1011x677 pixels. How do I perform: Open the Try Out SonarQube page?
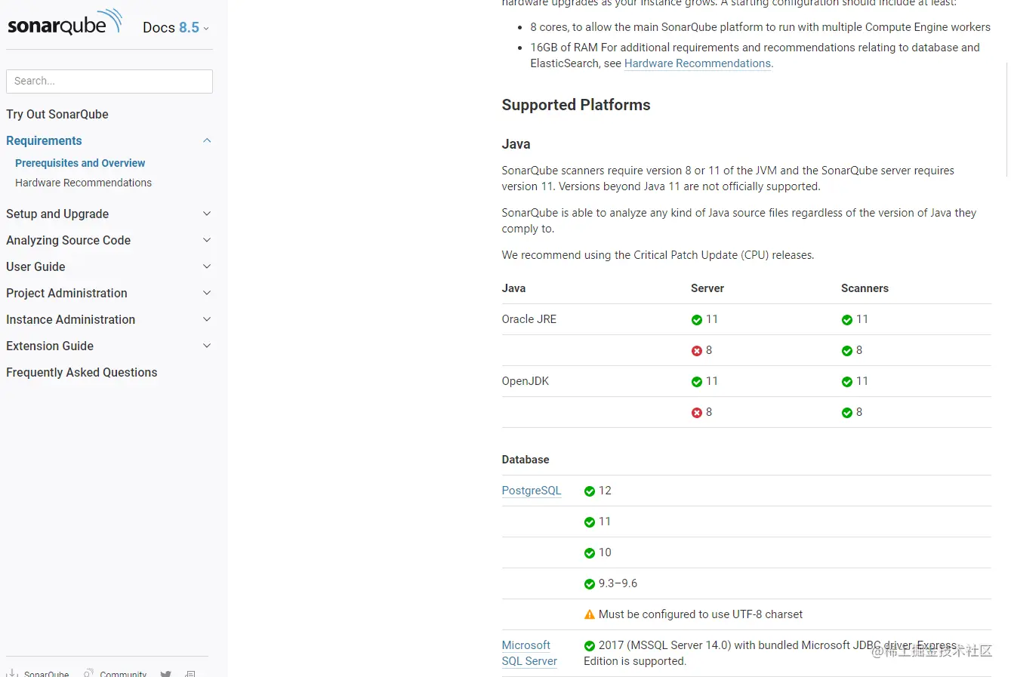tap(57, 114)
